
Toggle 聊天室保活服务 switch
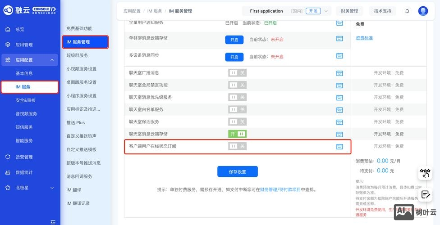[238, 121]
